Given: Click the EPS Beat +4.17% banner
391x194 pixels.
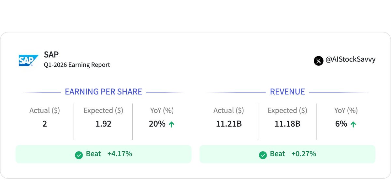Looking at the screenshot, I should click(x=104, y=154).
